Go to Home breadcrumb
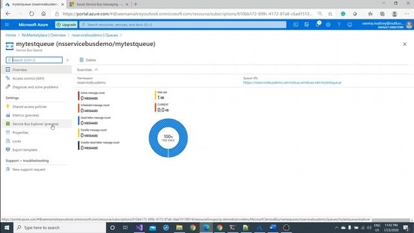 coord(11,35)
